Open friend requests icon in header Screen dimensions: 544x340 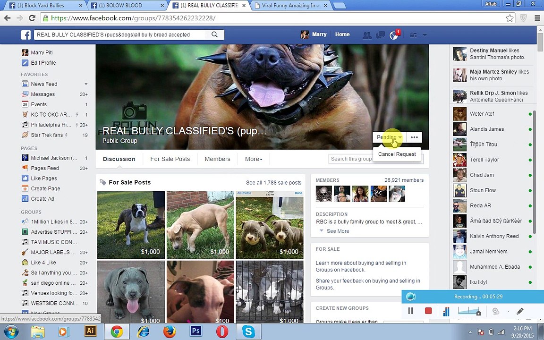pyautogui.click(x=367, y=35)
